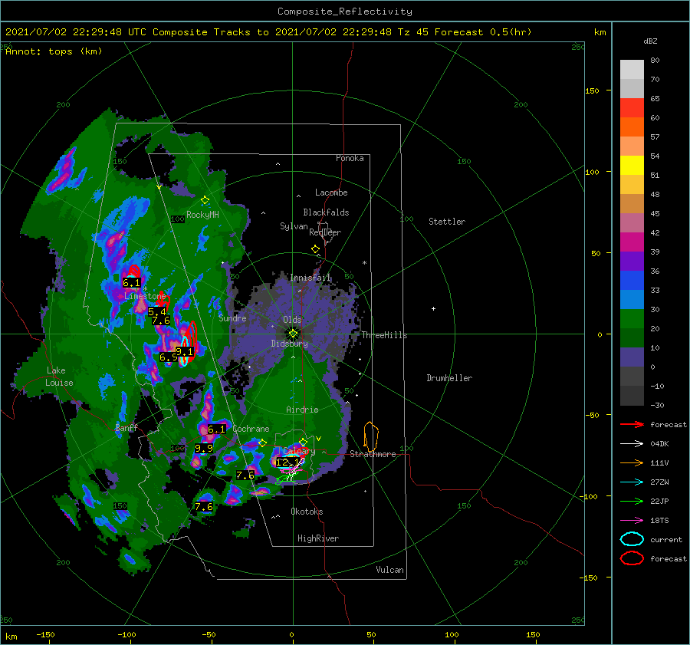The height and width of the screenshot is (645, 690).
Task: Click the cyan 'current' ellipse legend symbol
Action: [632, 539]
